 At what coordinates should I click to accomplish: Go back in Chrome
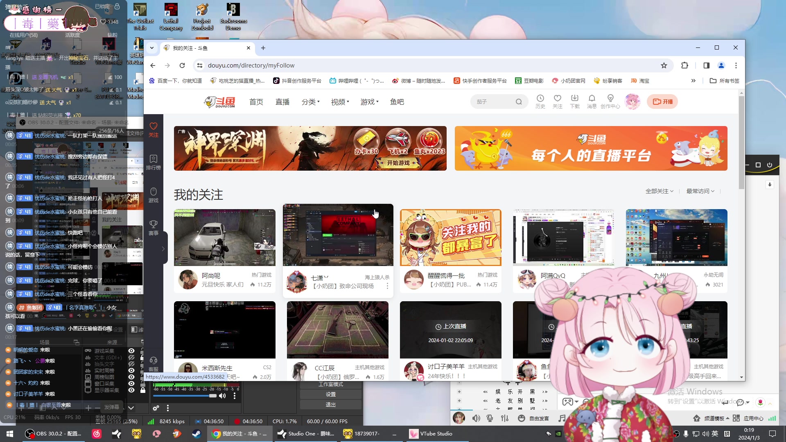[153, 65]
